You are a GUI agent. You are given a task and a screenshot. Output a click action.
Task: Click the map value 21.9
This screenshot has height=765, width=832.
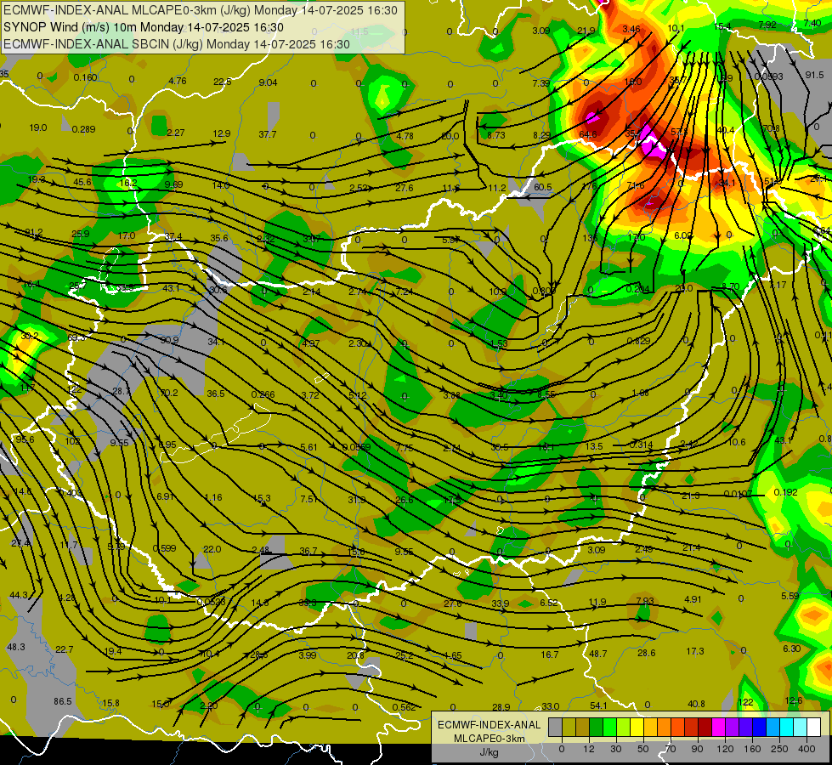pyautogui.click(x=586, y=31)
